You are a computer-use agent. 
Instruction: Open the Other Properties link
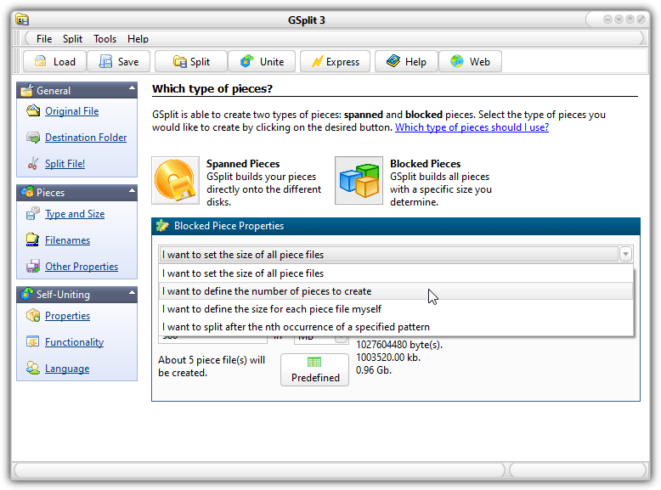[82, 267]
